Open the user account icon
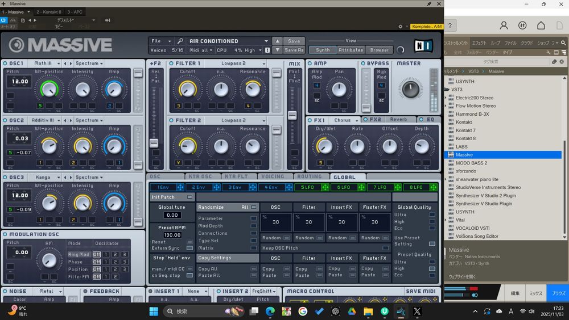 504,26
